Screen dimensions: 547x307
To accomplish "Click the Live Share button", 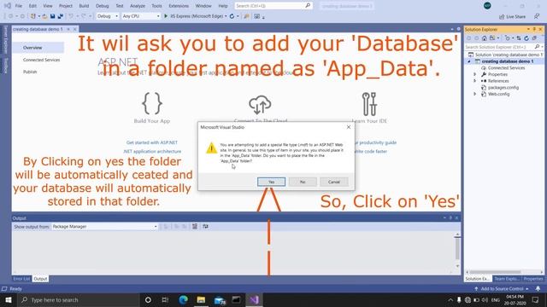I will tap(512, 17).
